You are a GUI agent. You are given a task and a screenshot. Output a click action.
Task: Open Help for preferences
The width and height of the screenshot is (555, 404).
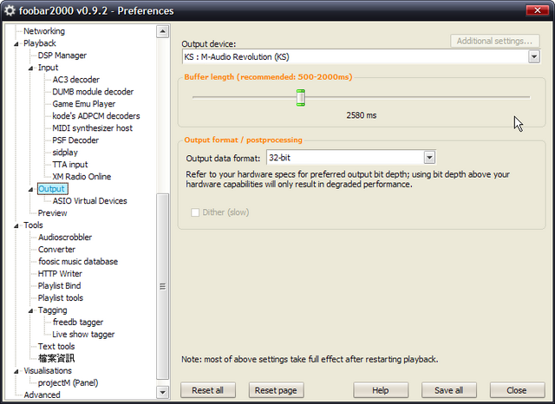point(381,390)
